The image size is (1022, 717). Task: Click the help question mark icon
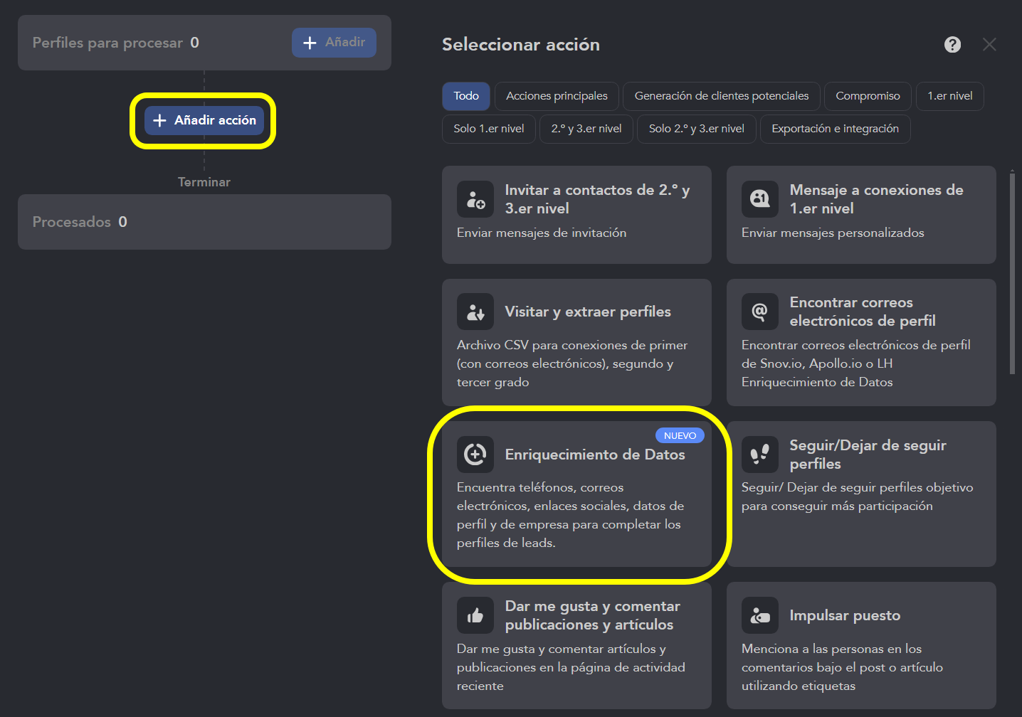[952, 45]
